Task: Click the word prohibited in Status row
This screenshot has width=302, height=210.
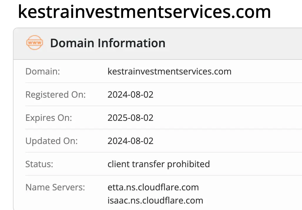Action: 188,164
